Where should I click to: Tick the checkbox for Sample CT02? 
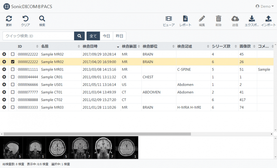(13, 100)
